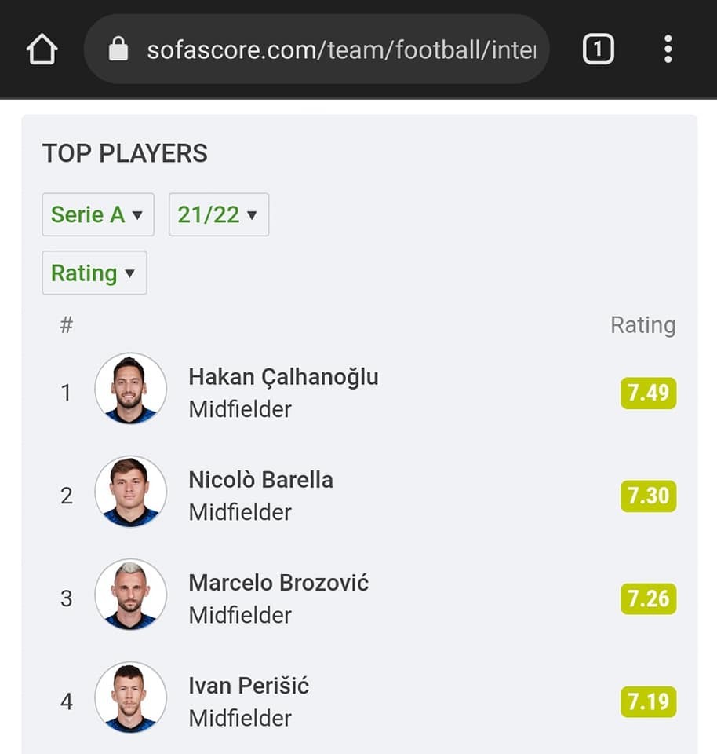Open the tab switcher icon
The image size is (717, 754).
[598, 50]
